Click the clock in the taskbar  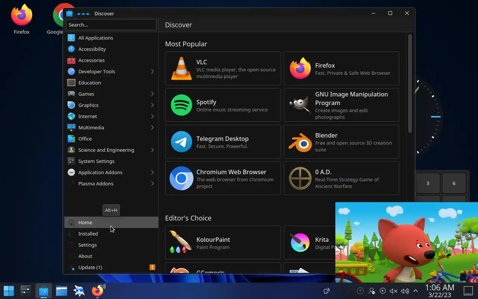click(440, 291)
